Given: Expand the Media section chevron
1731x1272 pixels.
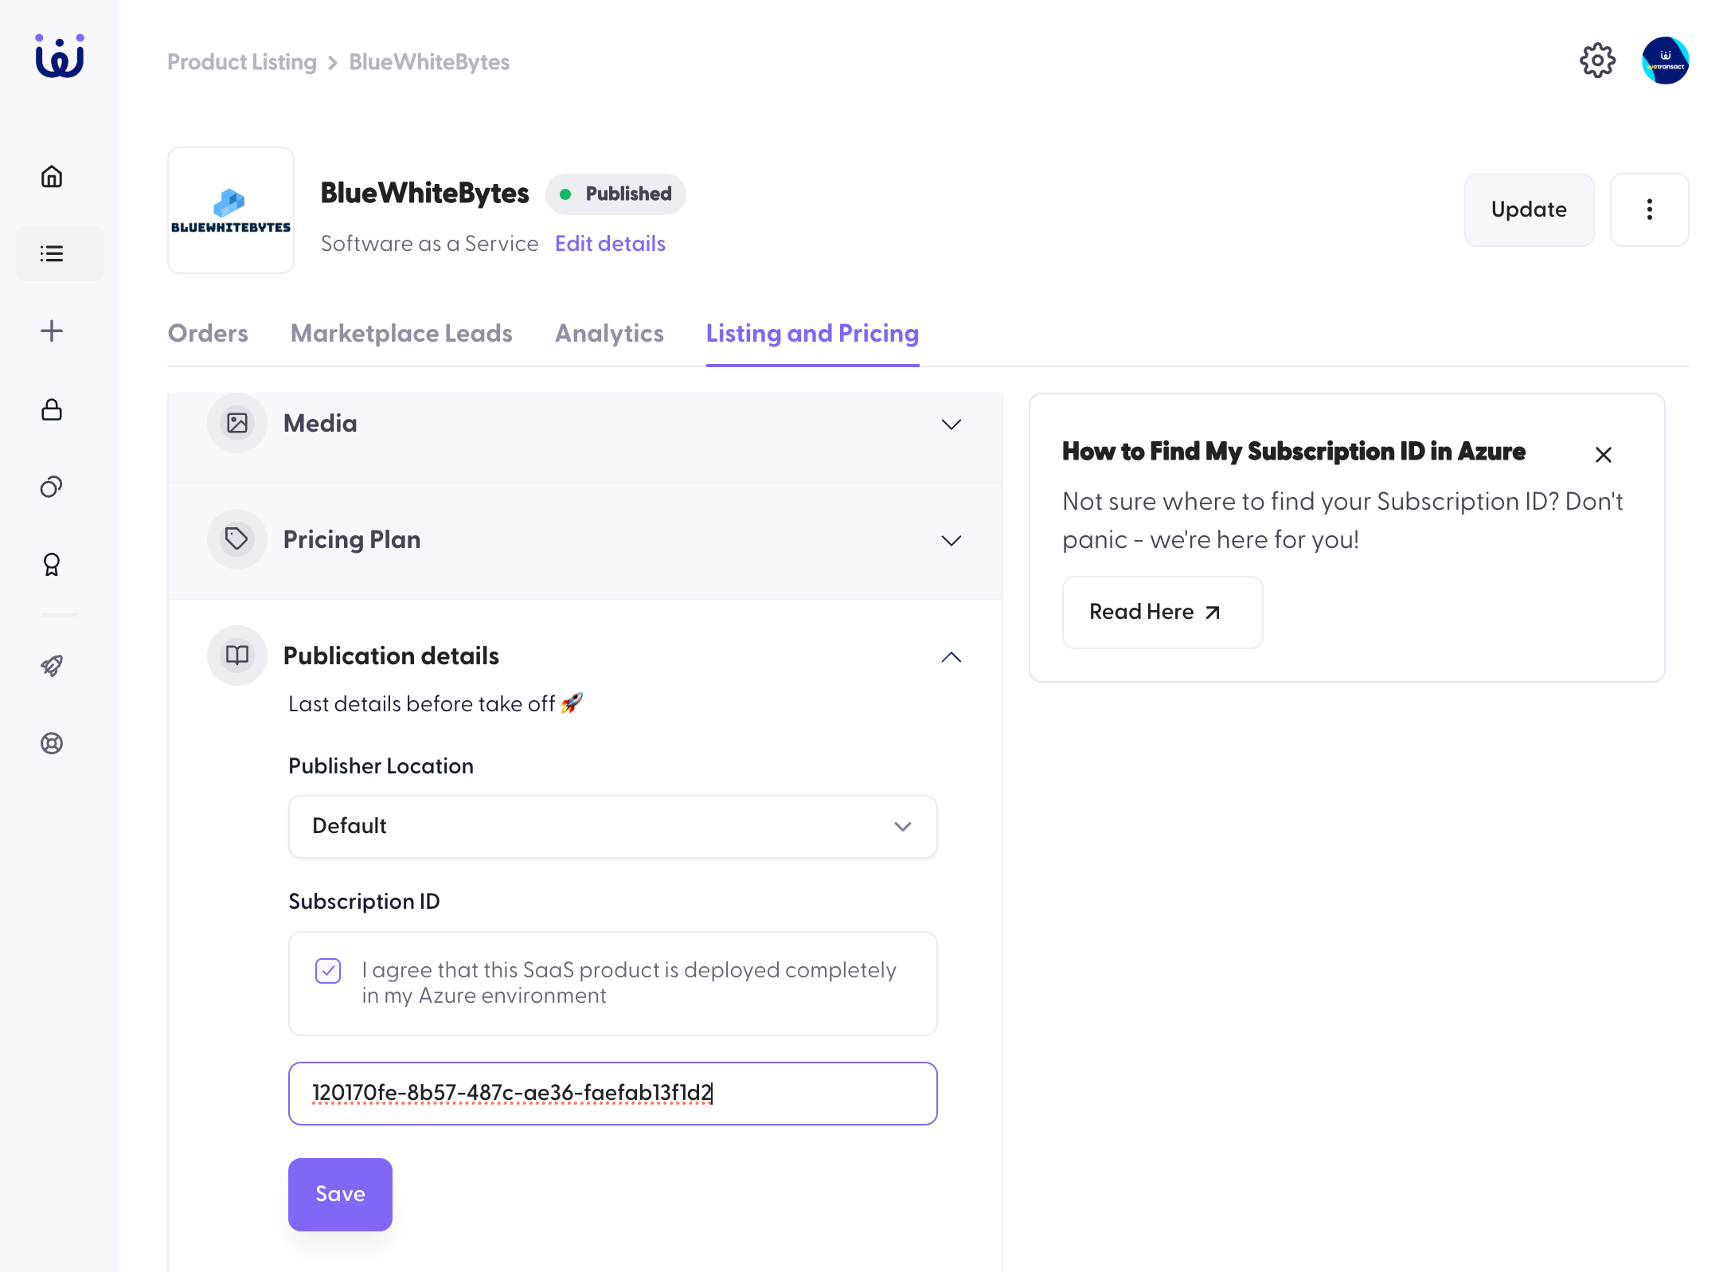Looking at the screenshot, I should pyautogui.click(x=951, y=424).
